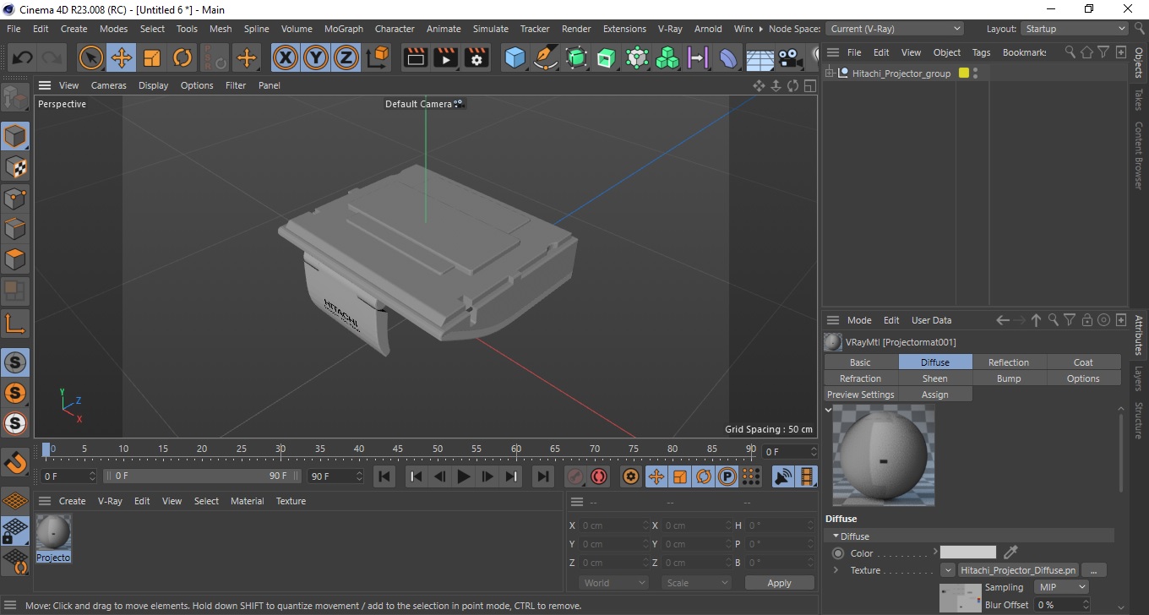Switch to Polygons mode
This screenshot has height=615, width=1149.
[x=15, y=259]
